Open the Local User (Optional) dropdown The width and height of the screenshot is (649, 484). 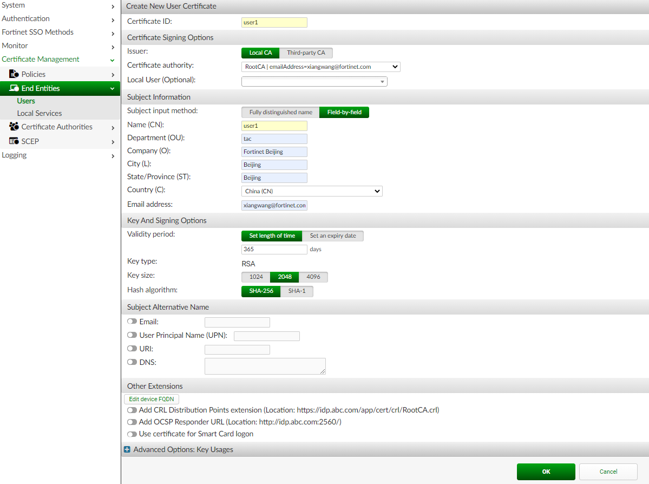click(x=314, y=82)
